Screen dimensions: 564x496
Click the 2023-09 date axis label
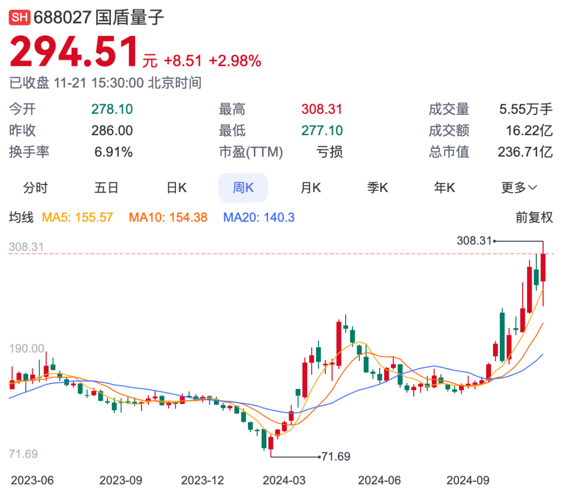tap(121, 480)
